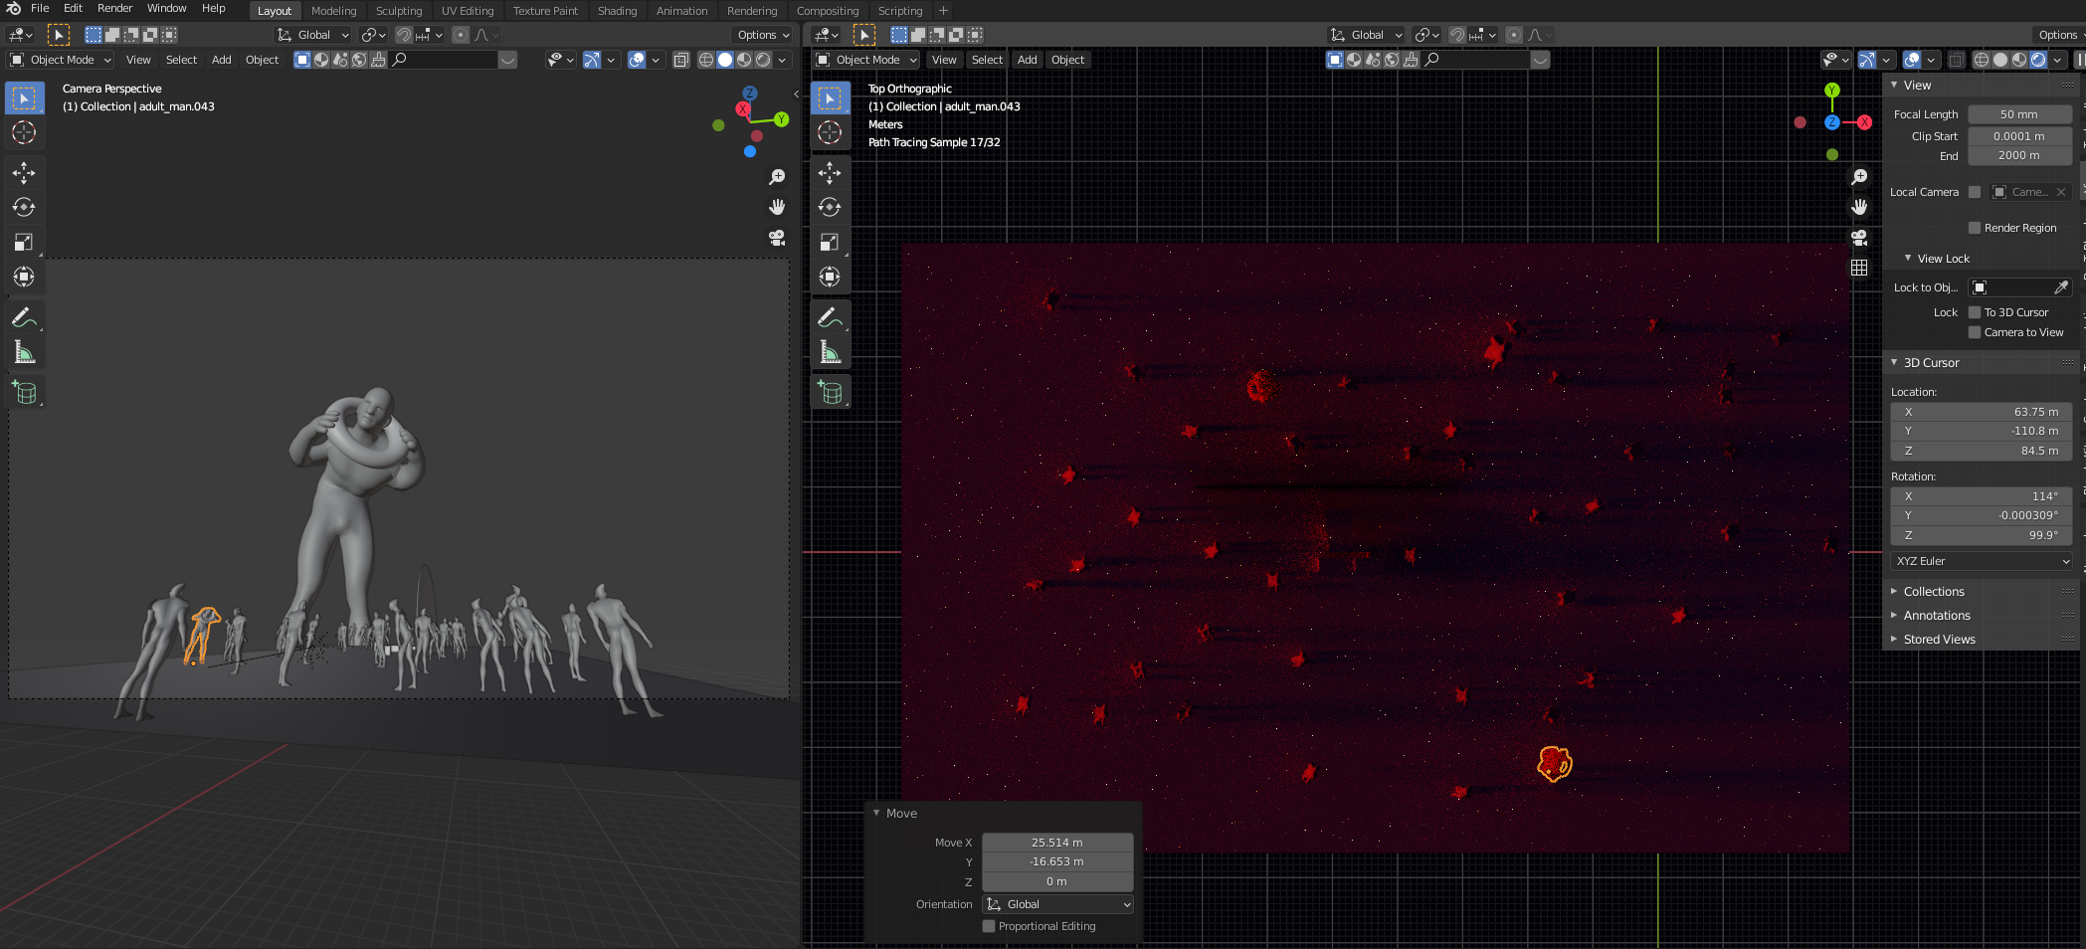The height and width of the screenshot is (949, 2086).
Task: Select the Measure tool in left viewport
Action: (x=24, y=352)
